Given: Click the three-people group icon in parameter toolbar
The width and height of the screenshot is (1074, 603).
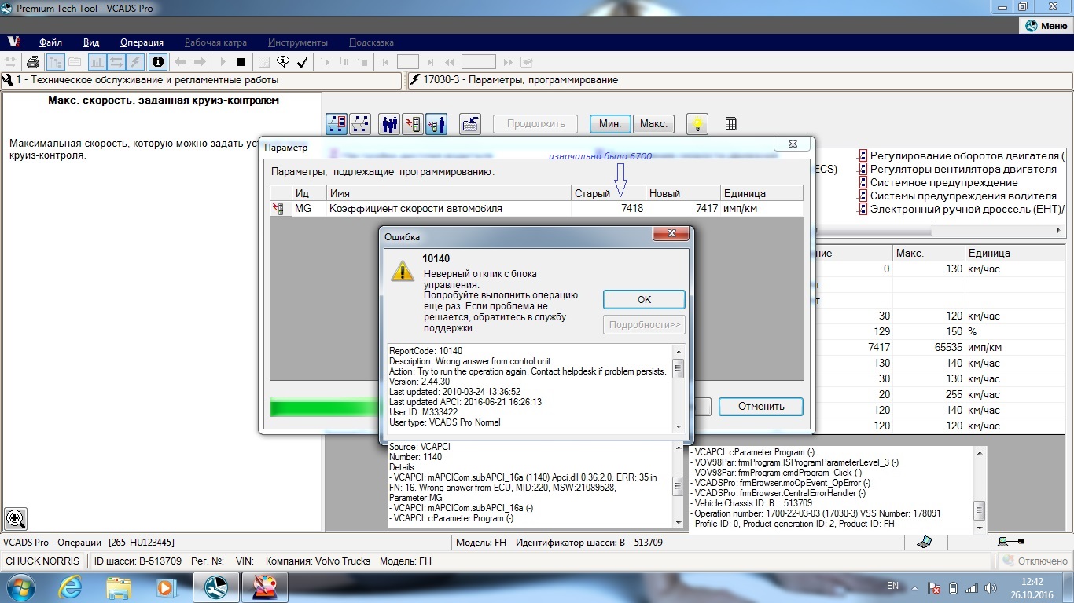Looking at the screenshot, I should (x=389, y=123).
